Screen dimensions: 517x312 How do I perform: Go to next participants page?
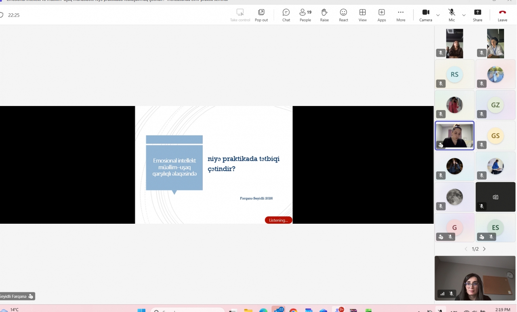click(x=484, y=249)
